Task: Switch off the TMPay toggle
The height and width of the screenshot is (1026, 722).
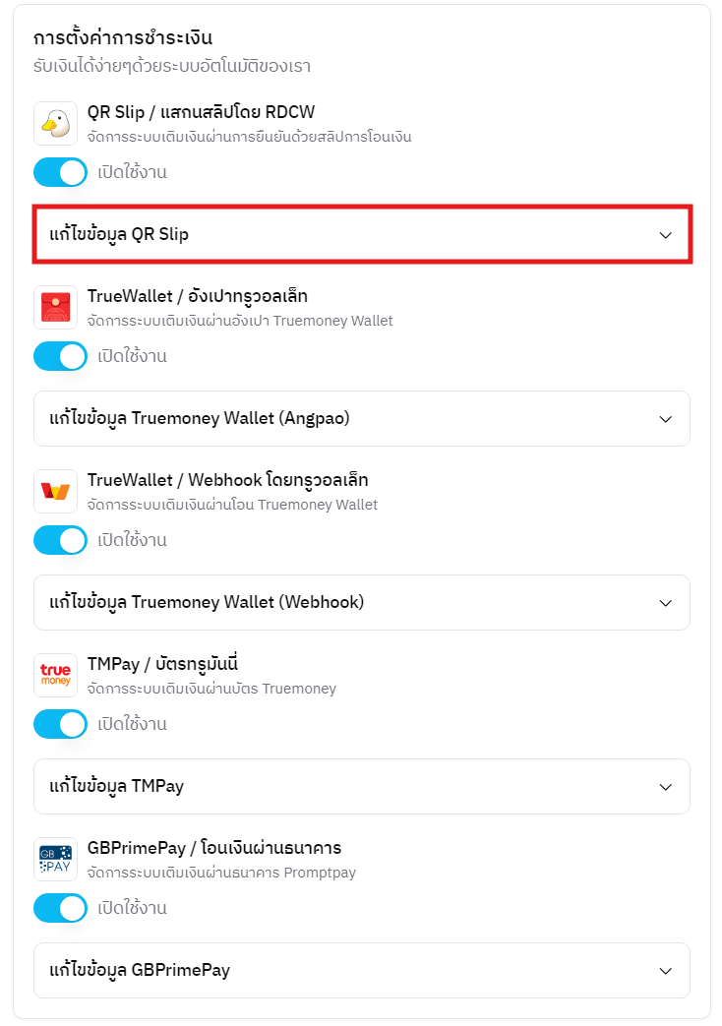Action: (61, 724)
